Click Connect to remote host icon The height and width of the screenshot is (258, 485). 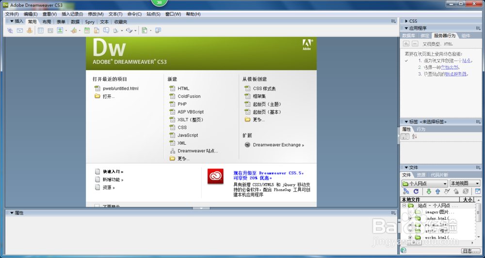tap(406, 191)
